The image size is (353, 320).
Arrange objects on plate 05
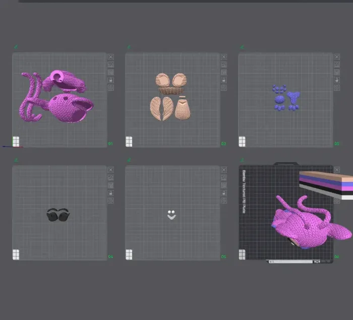223,185
